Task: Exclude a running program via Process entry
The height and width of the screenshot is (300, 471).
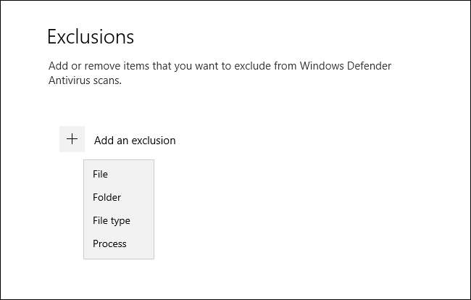Action: [109, 243]
